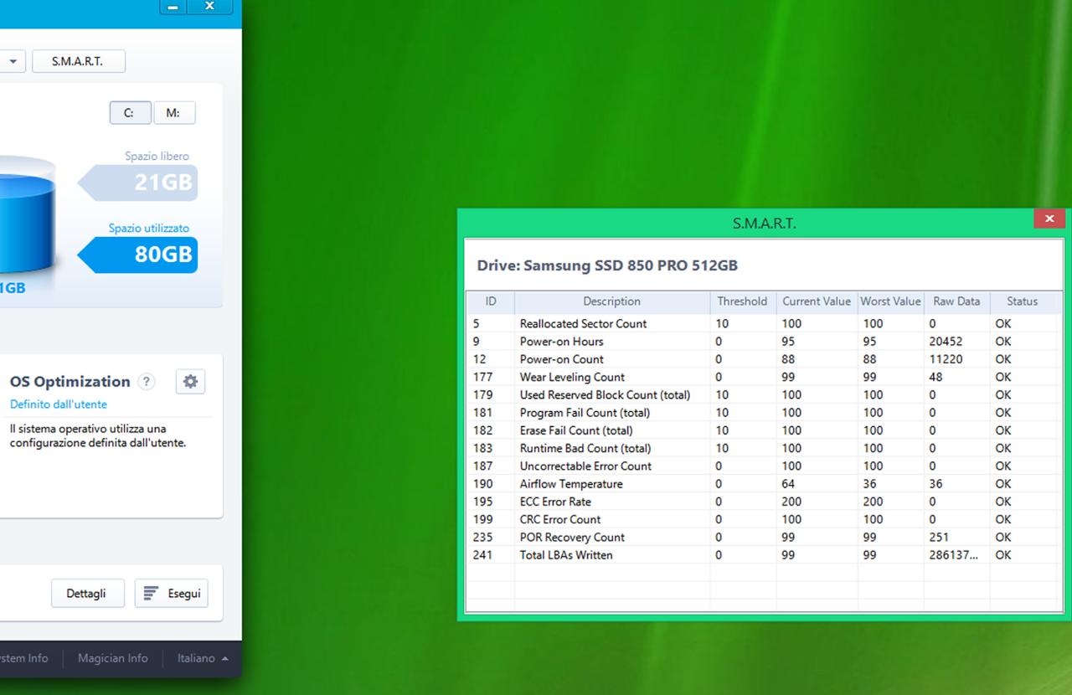Click the OS Optimization help question mark

tap(147, 382)
